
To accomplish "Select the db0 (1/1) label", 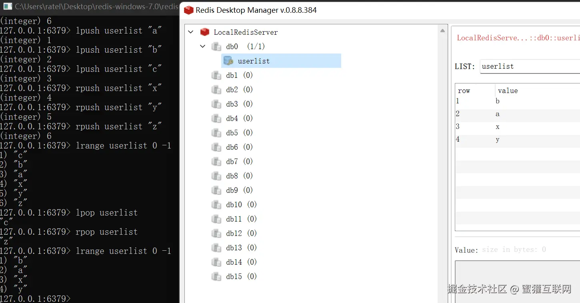I will [x=246, y=47].
